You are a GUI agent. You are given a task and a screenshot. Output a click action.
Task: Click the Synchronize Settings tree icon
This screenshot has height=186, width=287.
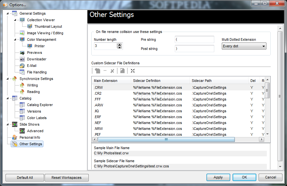15,79
